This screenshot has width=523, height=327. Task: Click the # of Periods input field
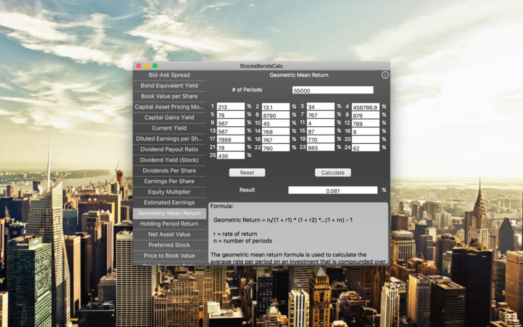pos(333,90)
